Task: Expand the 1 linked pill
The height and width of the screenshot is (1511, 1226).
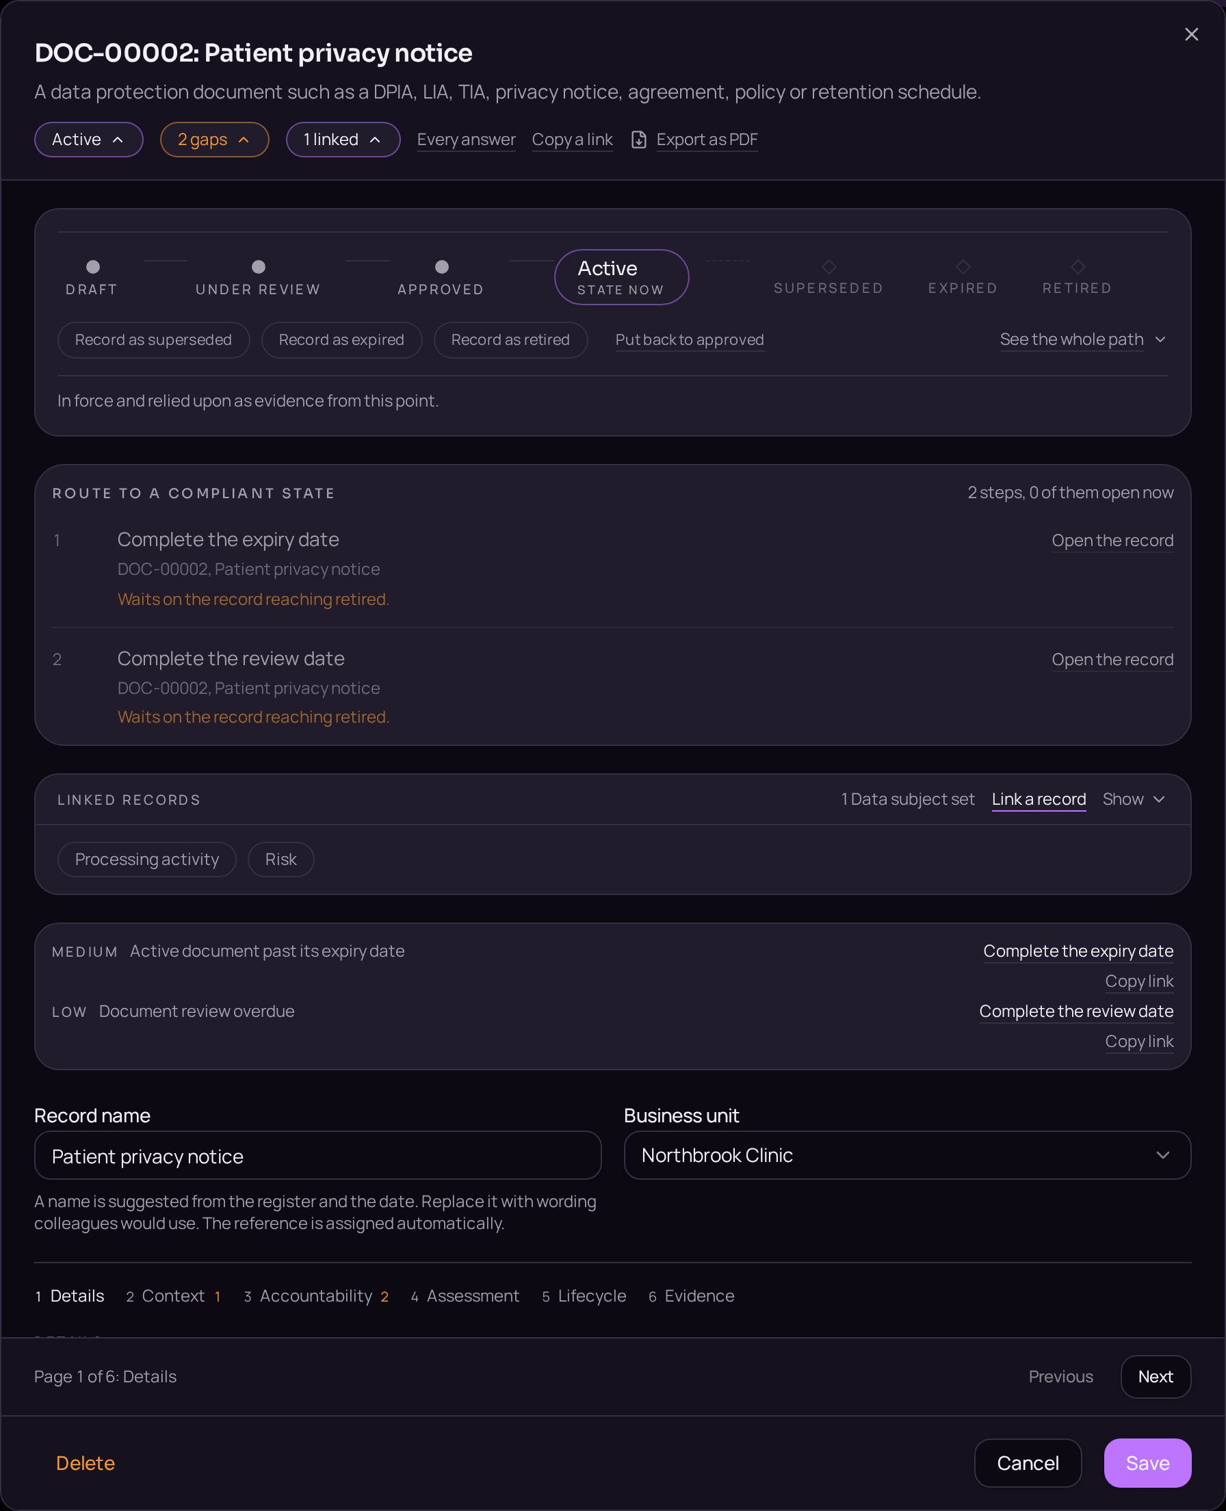Action: tap(343, 140)
